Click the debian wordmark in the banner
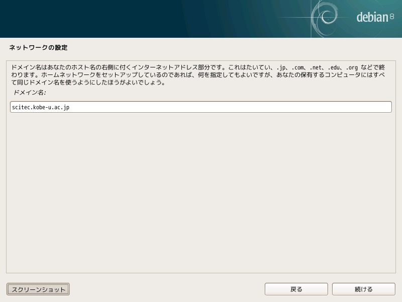Image resolution: width=402 pixels, height=302 pixels. (372, 17)
